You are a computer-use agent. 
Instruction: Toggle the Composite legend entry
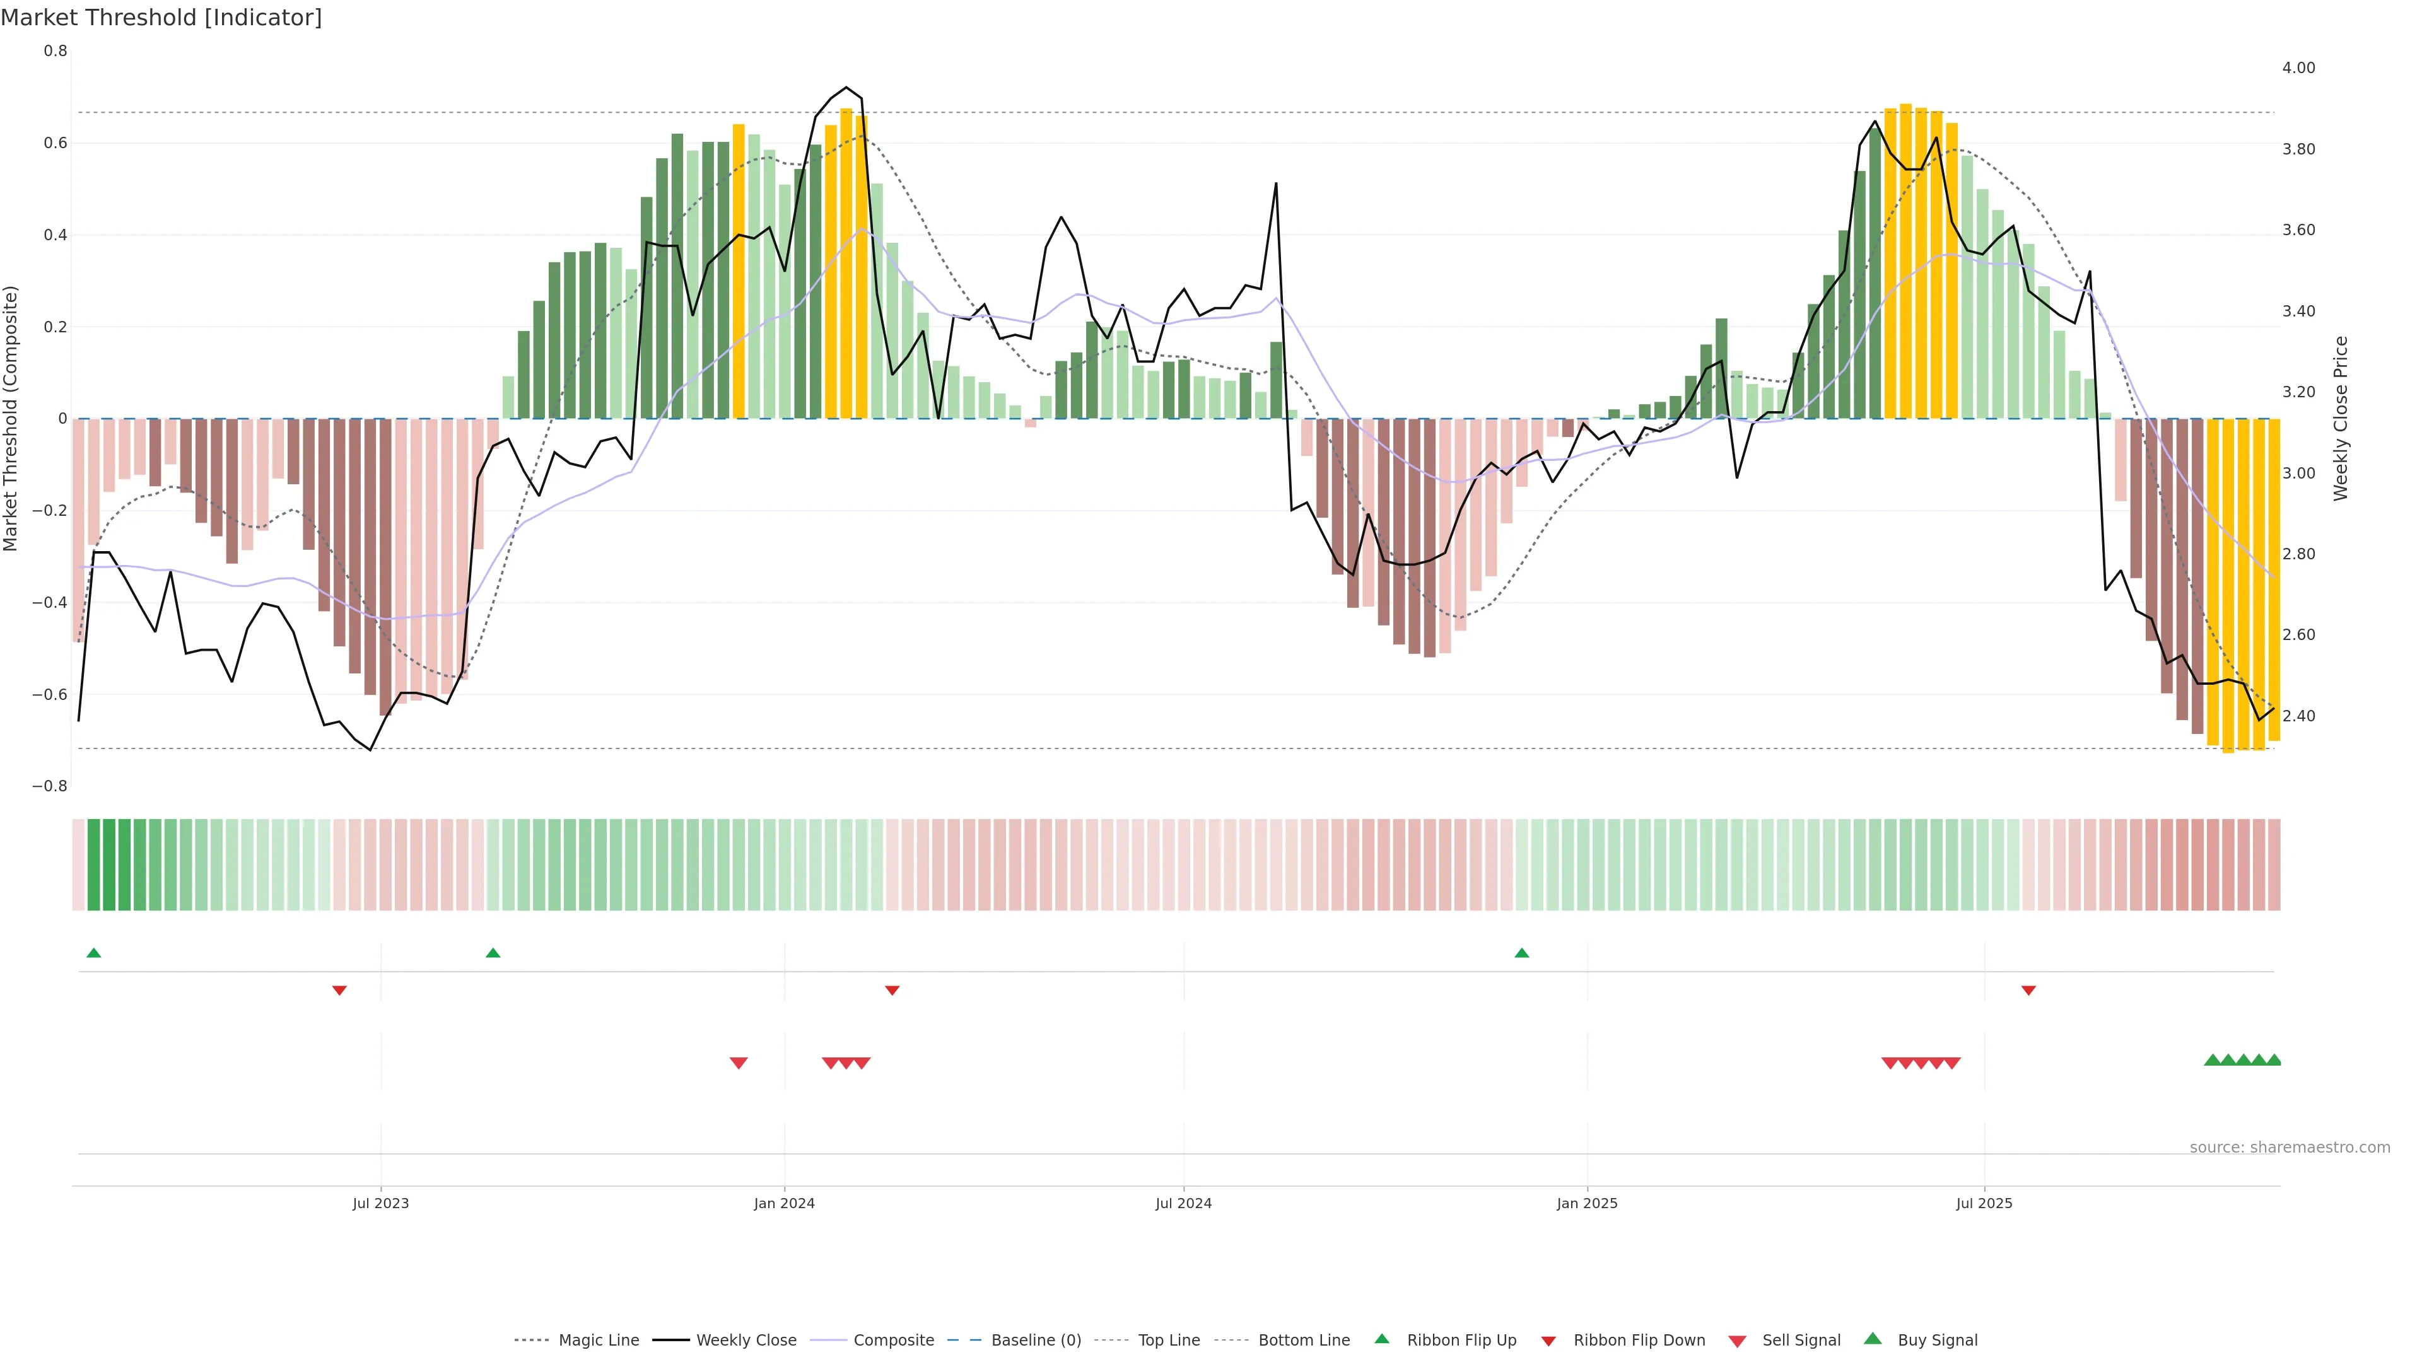(893, 1341)
